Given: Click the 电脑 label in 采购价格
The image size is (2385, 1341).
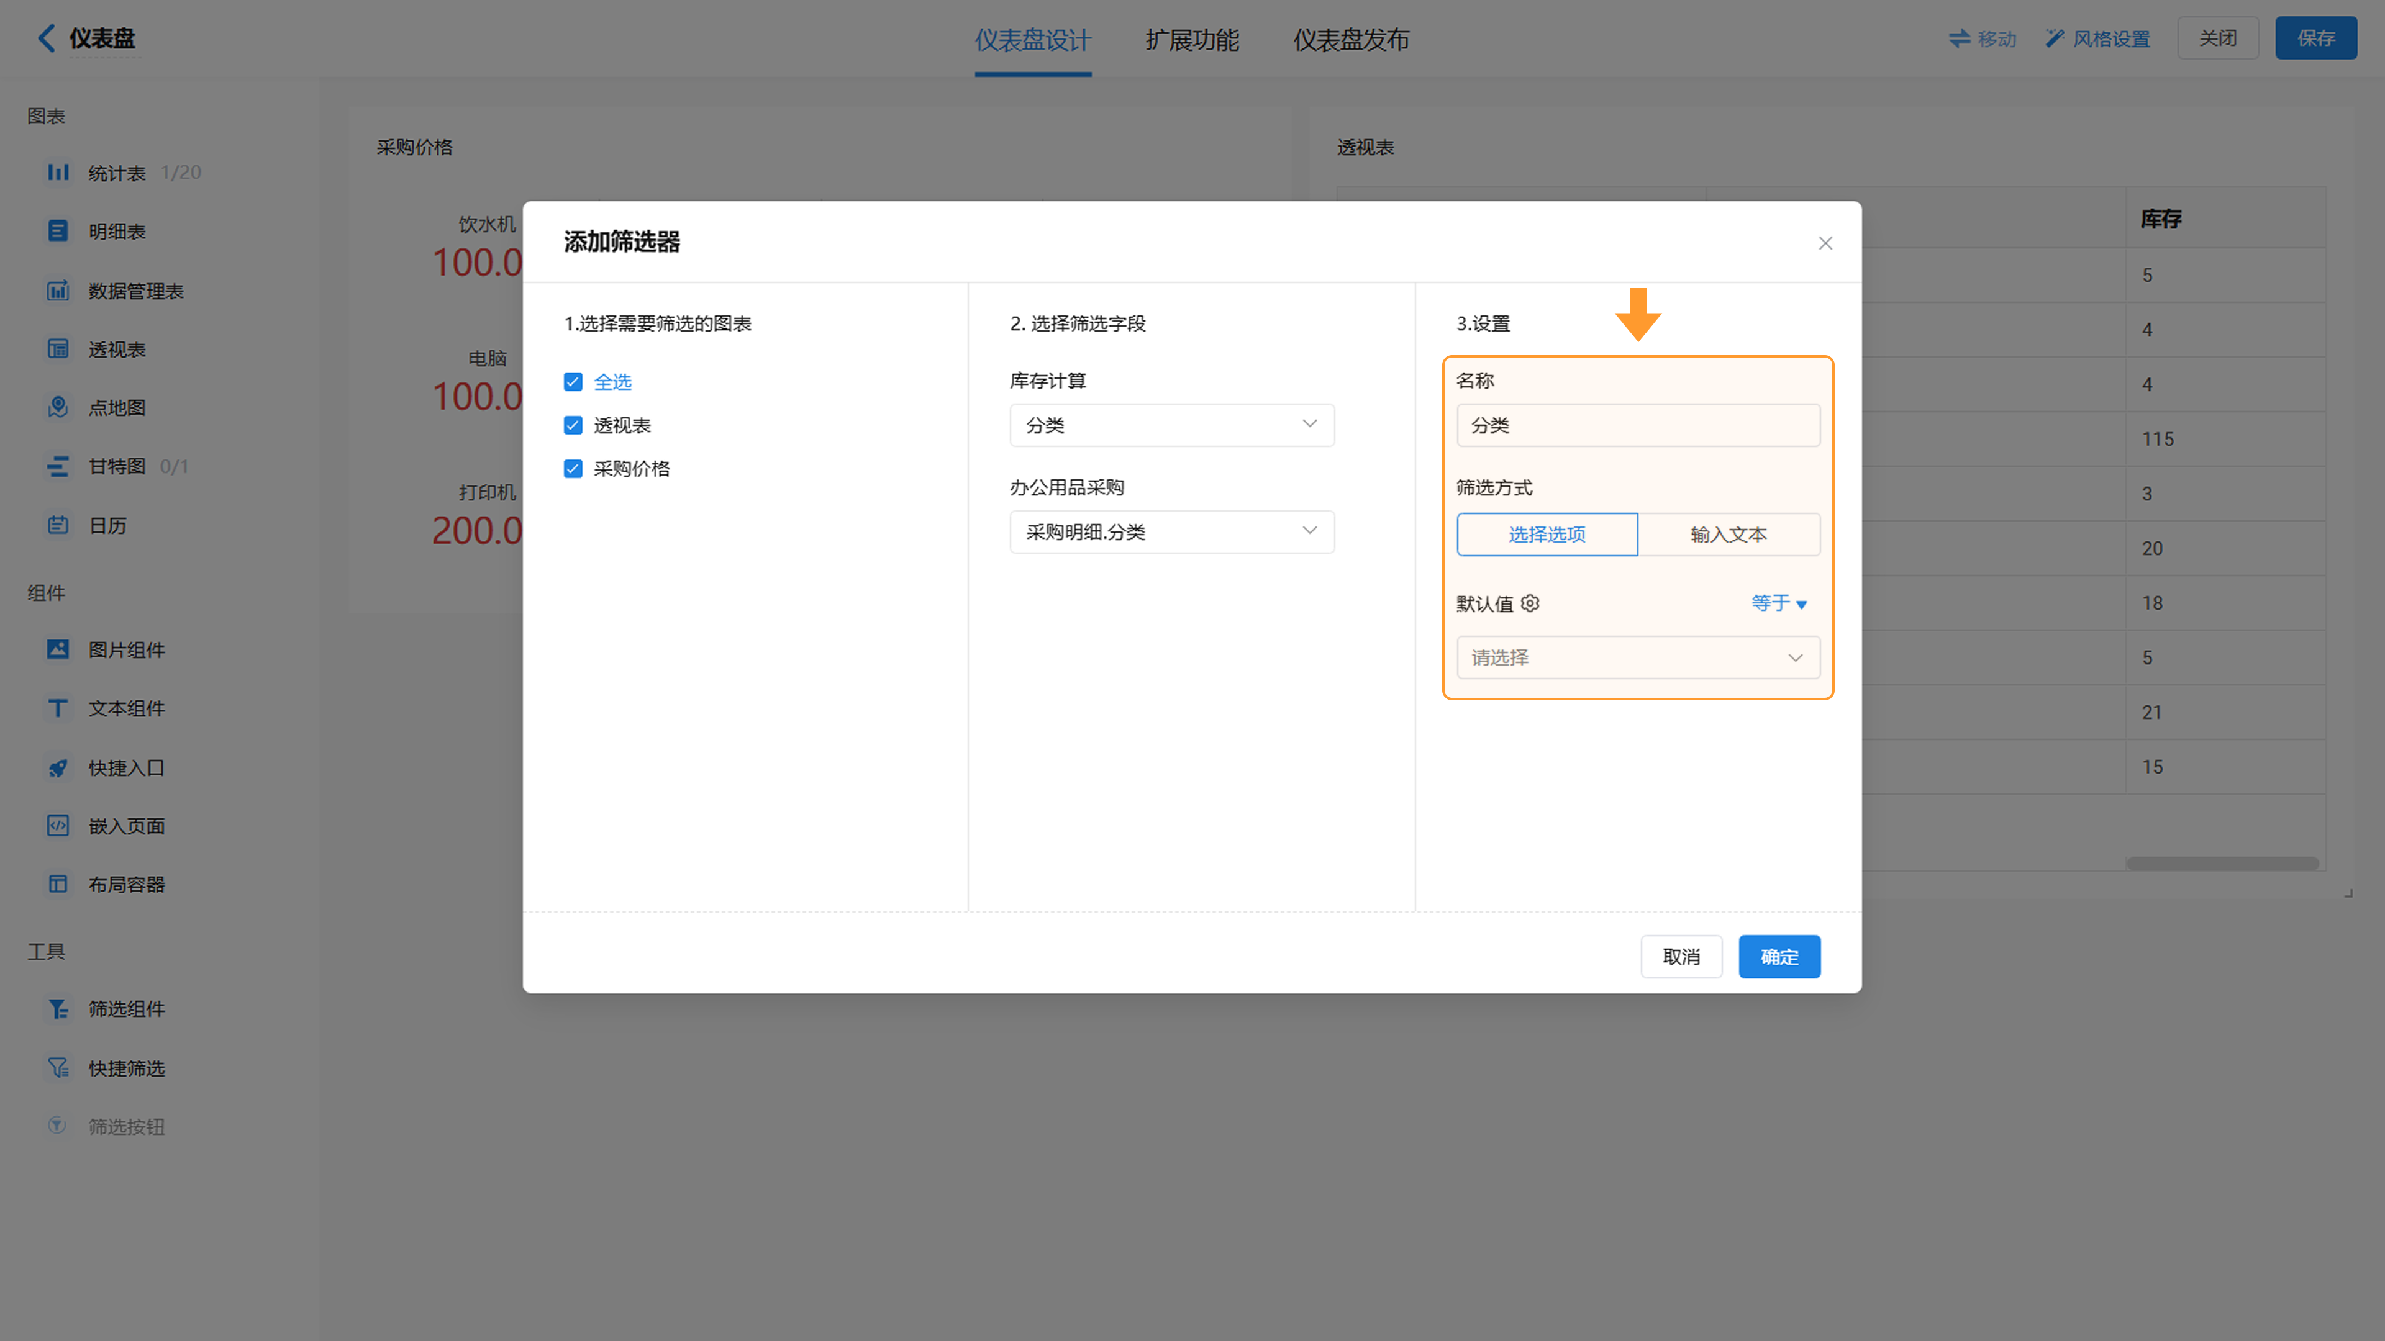Looking at the screenshot, I should click(x=487, y=357).
